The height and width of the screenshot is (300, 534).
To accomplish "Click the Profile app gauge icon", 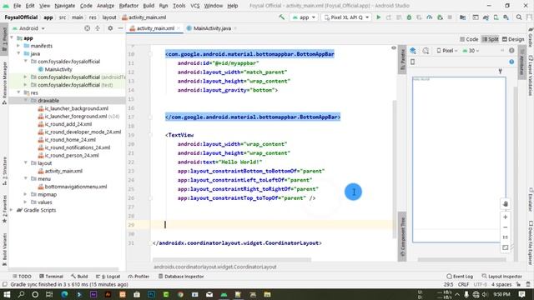I will (430, 17).
